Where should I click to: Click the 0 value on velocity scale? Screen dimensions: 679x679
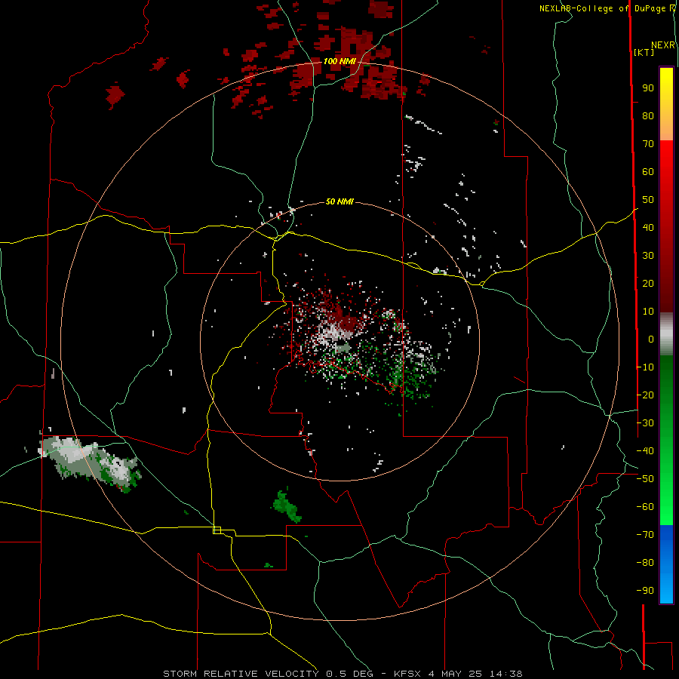[x=651, y=339]
